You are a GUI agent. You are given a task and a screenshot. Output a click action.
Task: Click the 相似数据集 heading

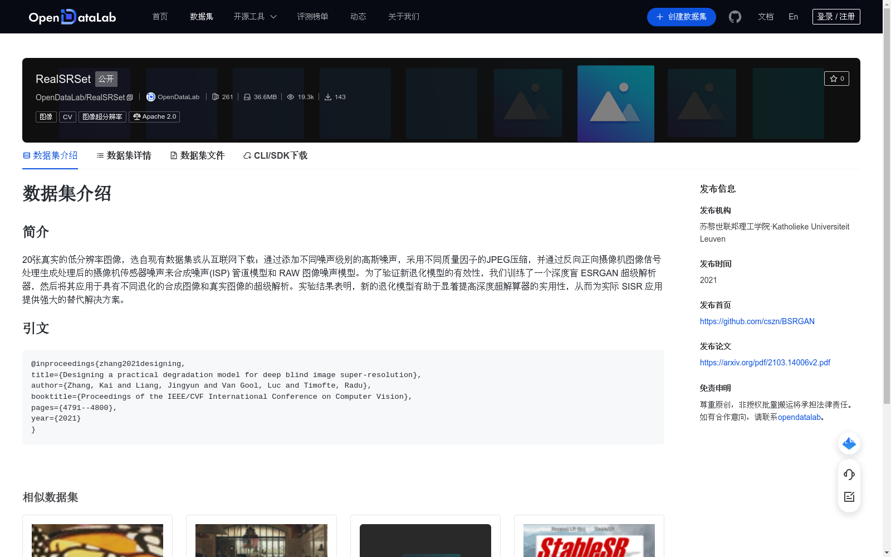[50, 497]
